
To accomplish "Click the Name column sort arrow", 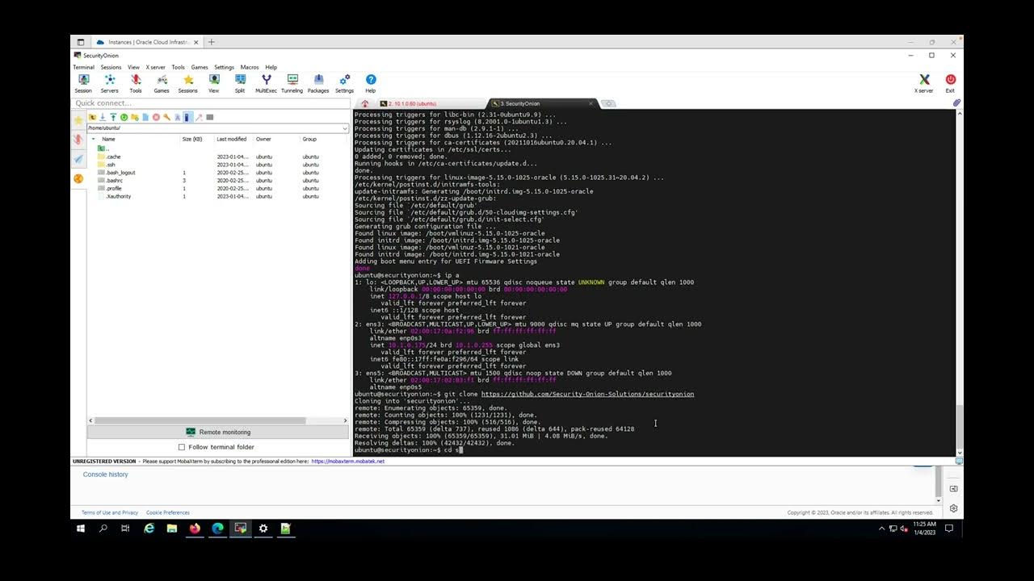I will 93,139.
